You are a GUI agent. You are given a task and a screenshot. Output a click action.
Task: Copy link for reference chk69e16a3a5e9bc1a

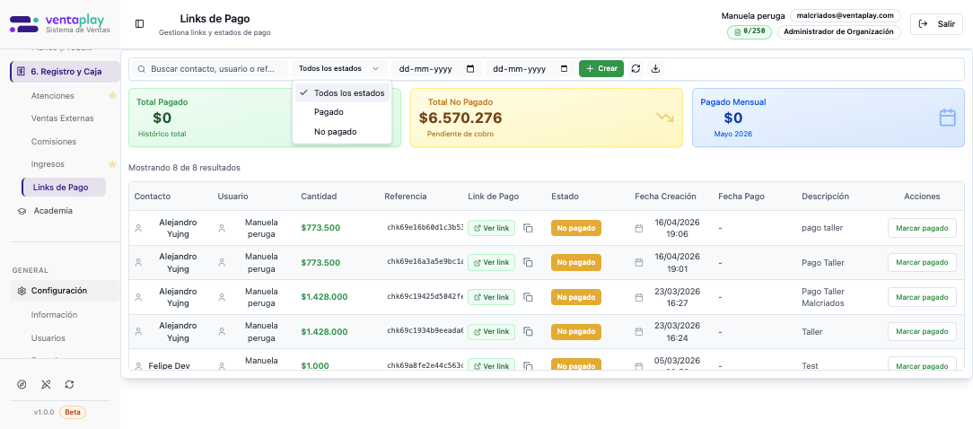(528, 263)
